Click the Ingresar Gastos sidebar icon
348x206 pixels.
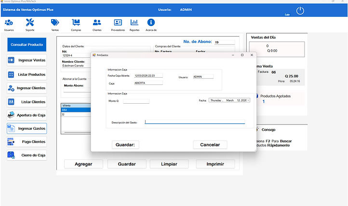(11, 128)
